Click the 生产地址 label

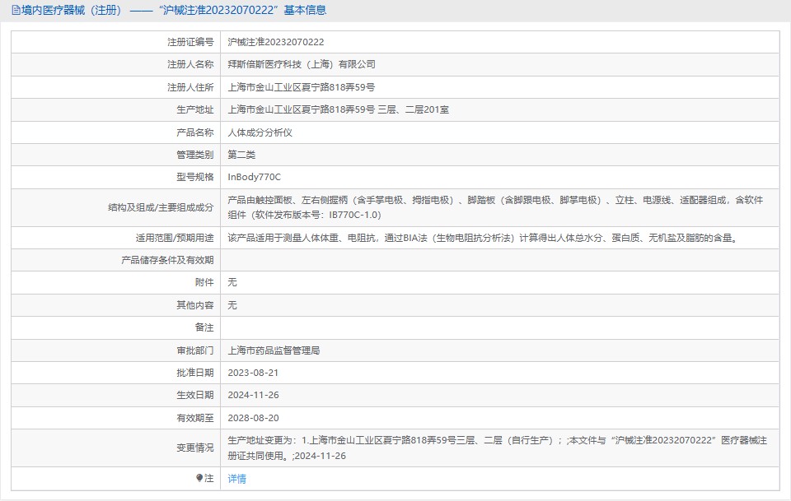pos(194,109)
